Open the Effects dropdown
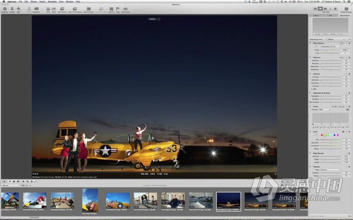Screen dimensions: 353x220 point(336,39)
